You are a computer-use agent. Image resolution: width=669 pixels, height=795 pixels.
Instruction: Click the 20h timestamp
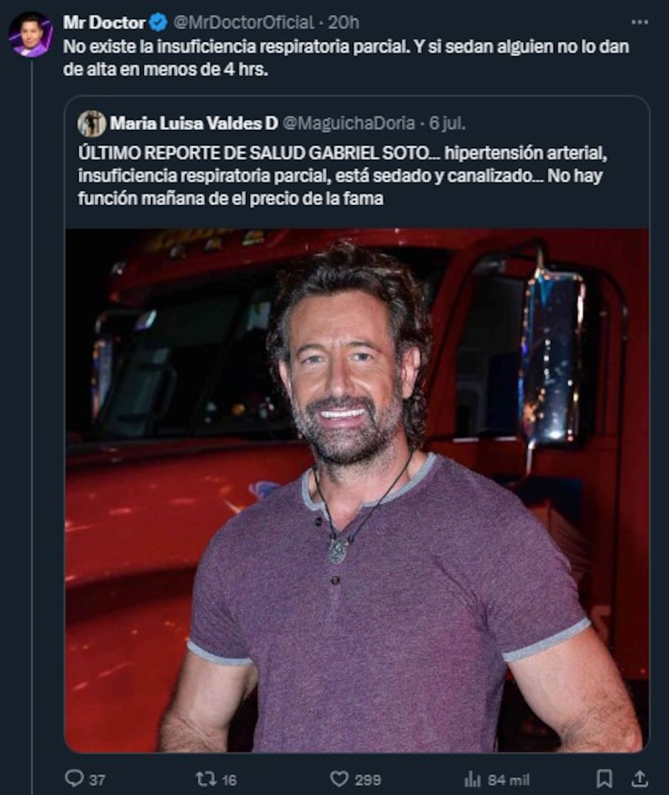click(343, 22)
